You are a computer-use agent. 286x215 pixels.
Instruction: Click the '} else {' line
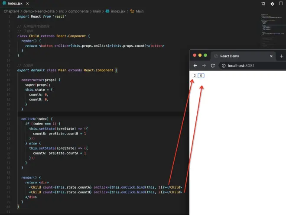(33, 144)
